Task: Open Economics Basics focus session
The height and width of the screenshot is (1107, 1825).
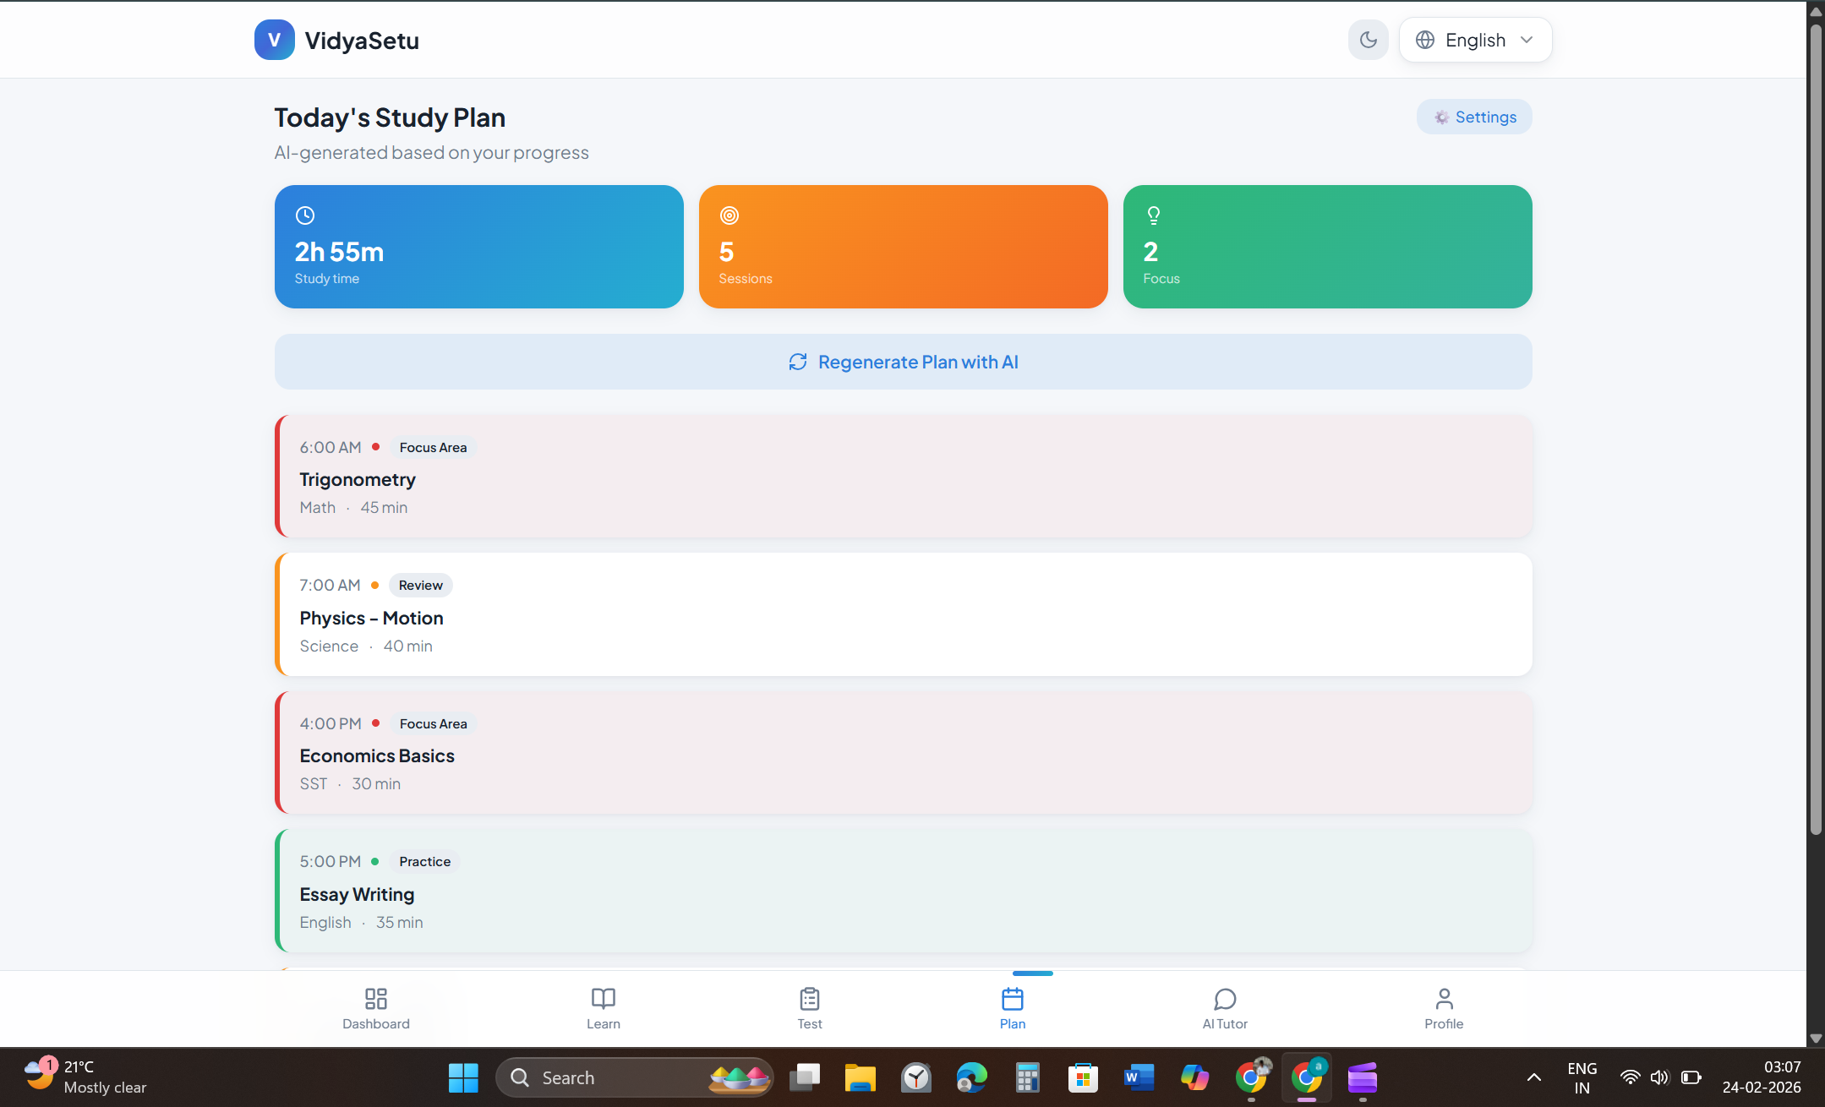Action: coord(903,753)
